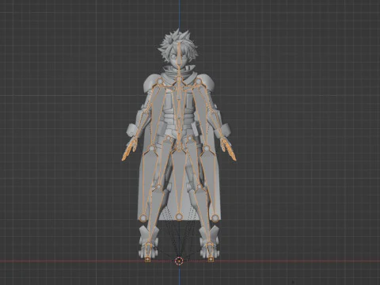This screenshot has width=380, height=285.
Task: Select the square foot control bone under the right-side boot
Action: click(211, 260)
